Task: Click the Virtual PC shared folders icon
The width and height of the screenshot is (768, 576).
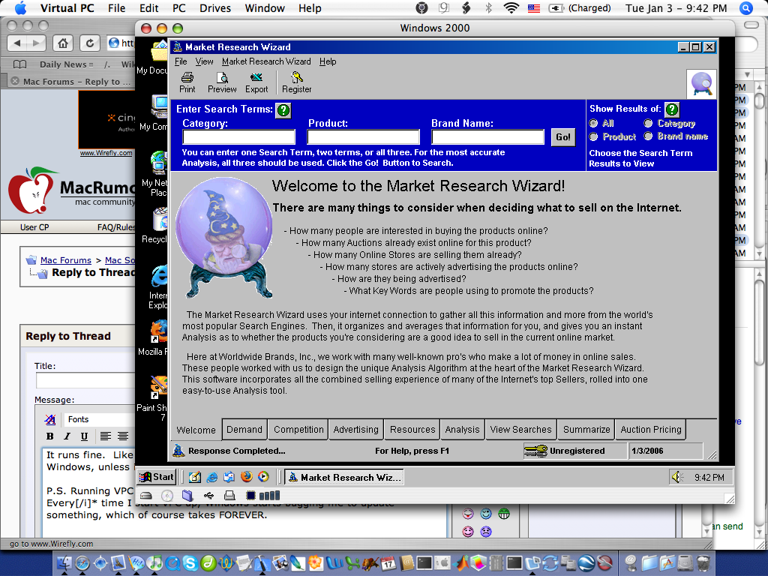Action: point(187,495)
